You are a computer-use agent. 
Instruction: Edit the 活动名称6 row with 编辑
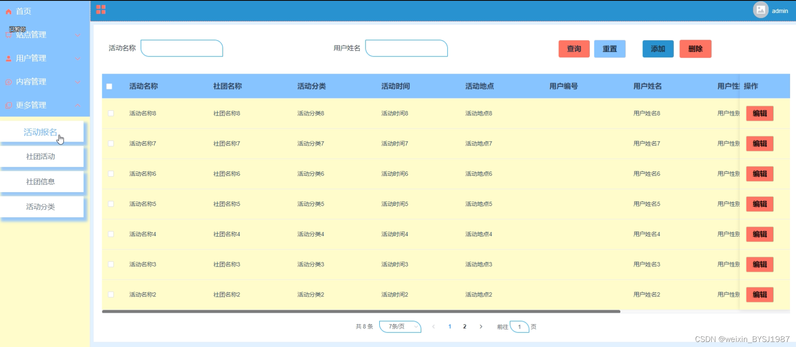point(760,174)
